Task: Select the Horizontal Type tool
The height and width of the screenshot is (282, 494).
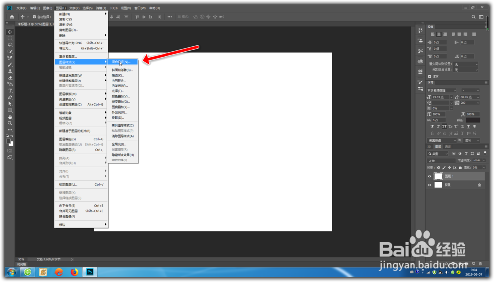Action: point(10,91)
